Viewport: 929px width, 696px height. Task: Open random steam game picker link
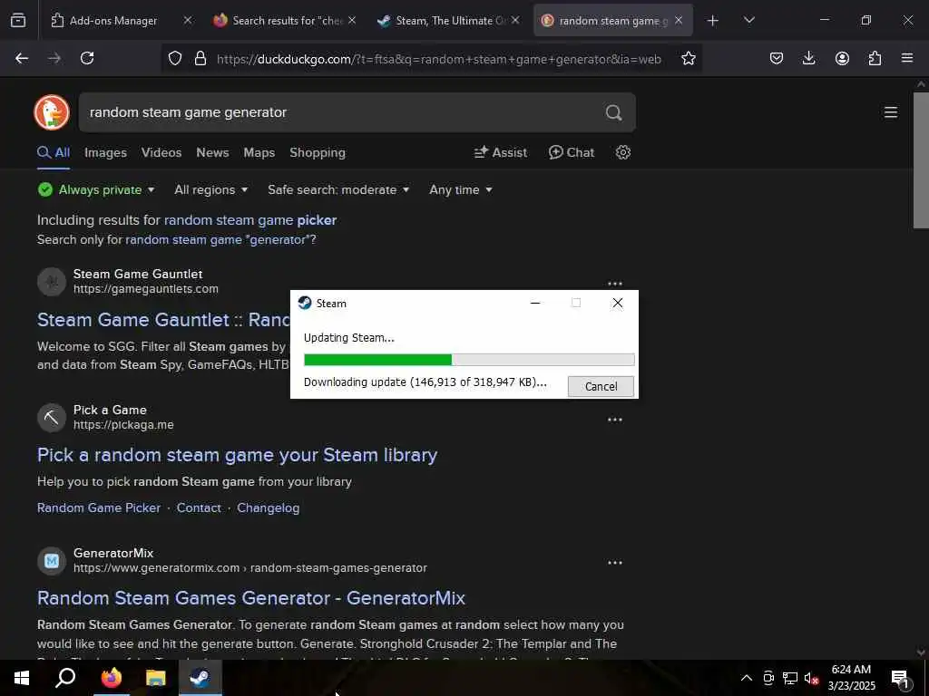(x=250, y=220)
